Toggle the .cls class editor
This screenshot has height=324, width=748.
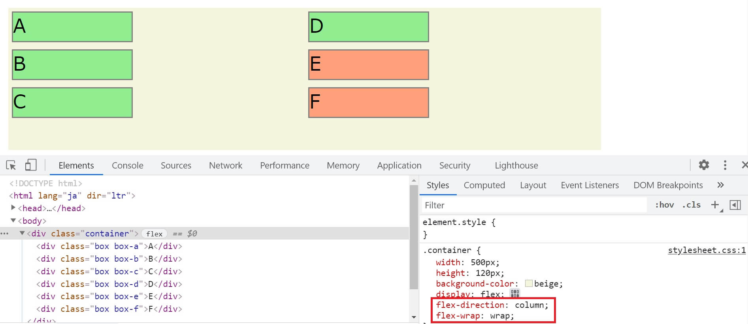click(691, 205)
